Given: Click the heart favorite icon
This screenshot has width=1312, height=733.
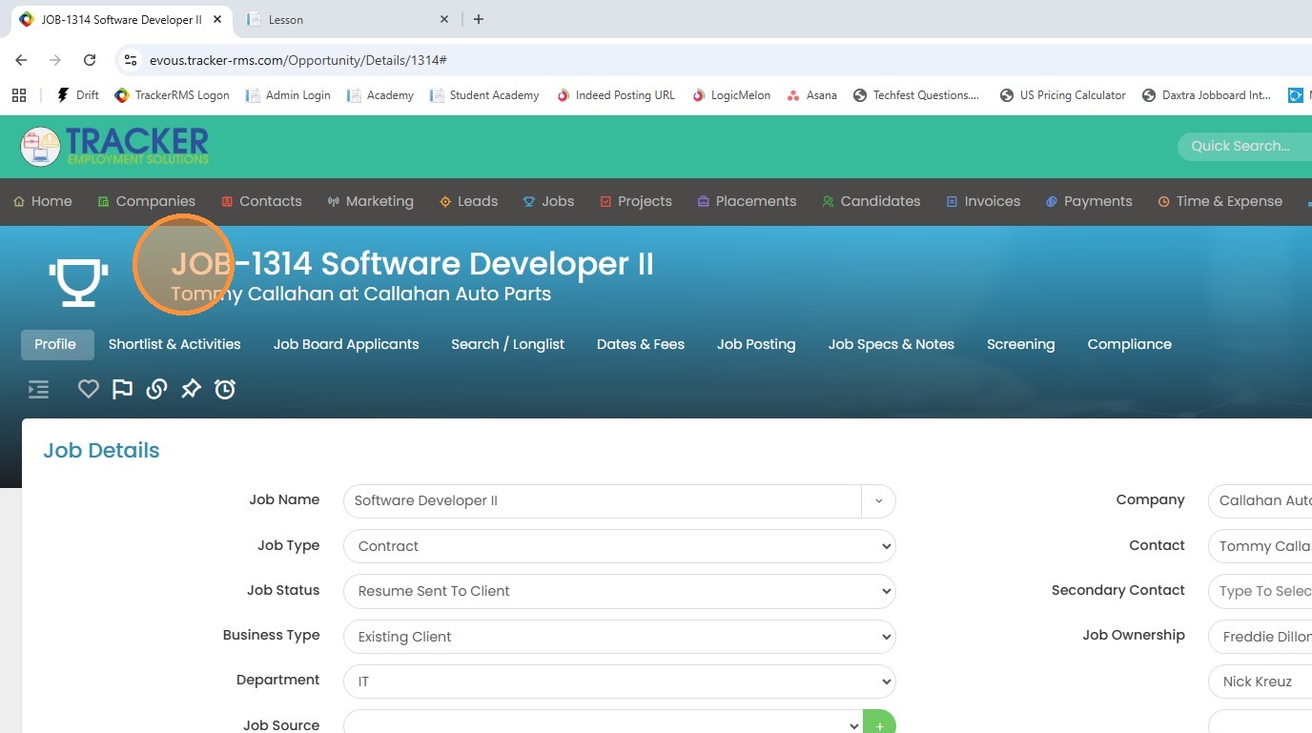Looking at the screenshot, I should [89, 389].
